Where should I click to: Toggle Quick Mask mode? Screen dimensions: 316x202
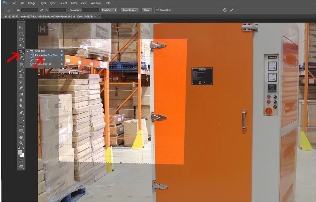(21, 160)
